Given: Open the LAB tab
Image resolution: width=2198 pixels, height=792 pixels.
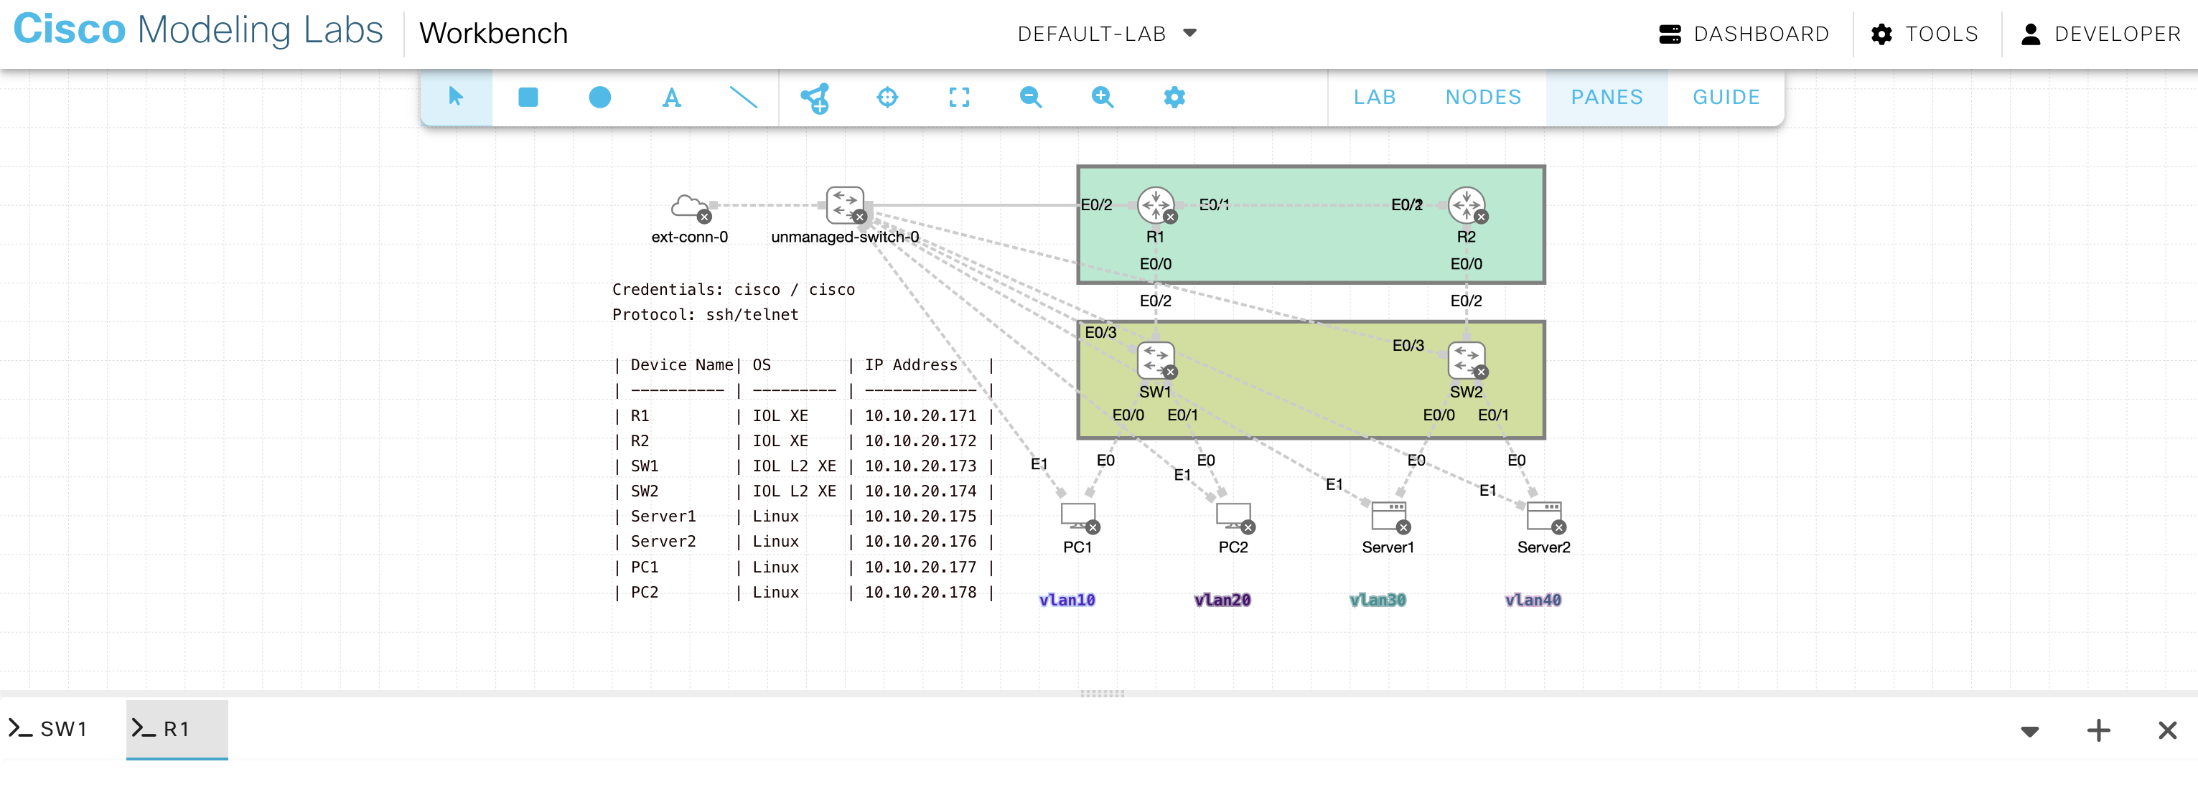Looking at the screenshot, I should (1375, 97).
